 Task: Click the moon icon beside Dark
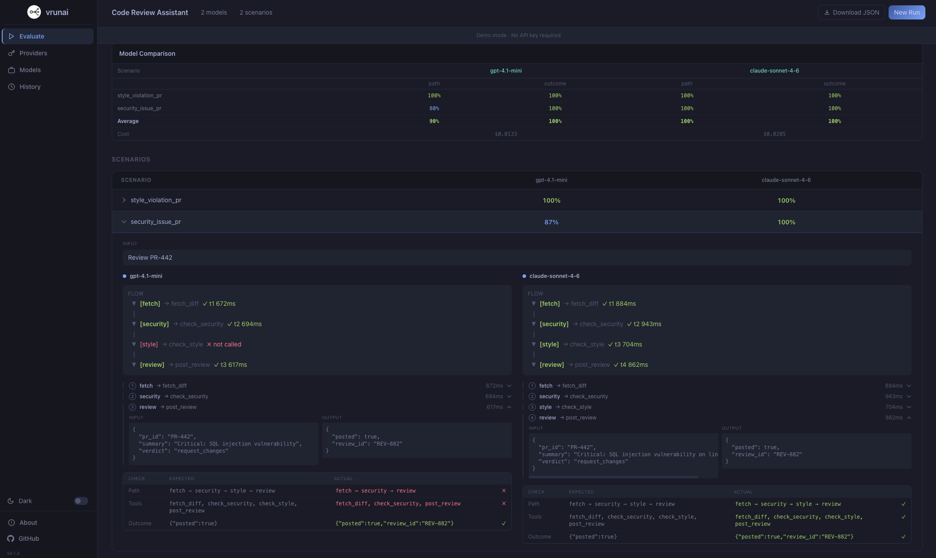pos(11,501)
